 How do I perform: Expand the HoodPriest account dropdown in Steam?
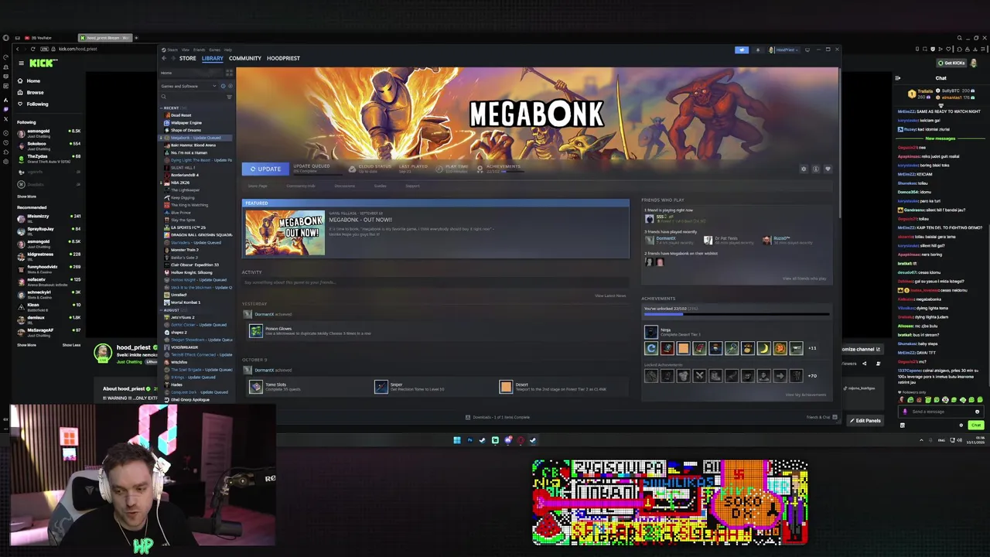pos(783,50)
